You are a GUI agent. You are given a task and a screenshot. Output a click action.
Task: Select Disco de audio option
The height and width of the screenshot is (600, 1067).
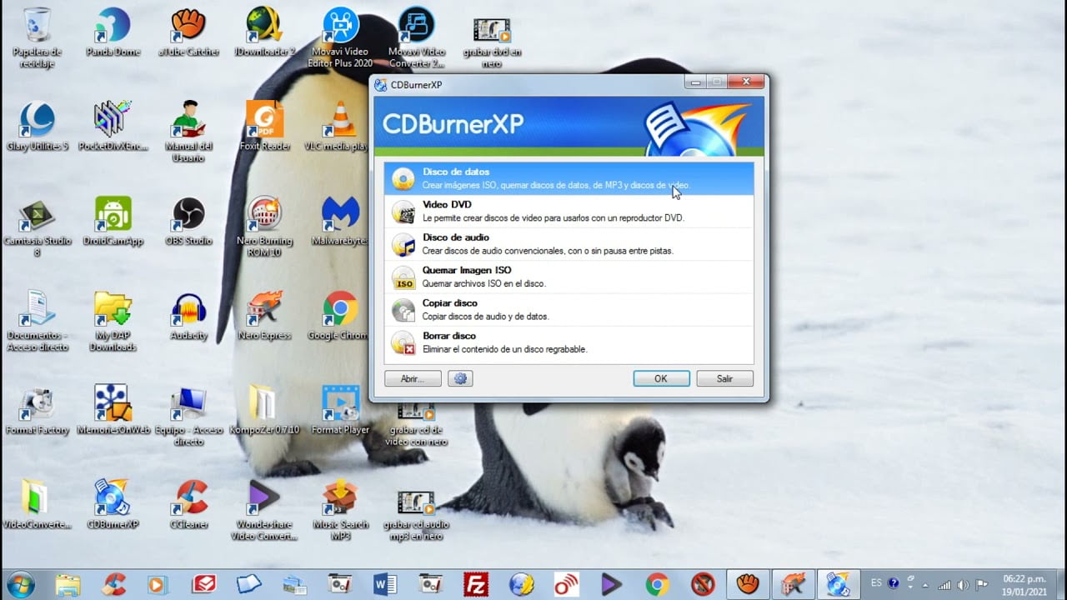[x=569, y=244]
